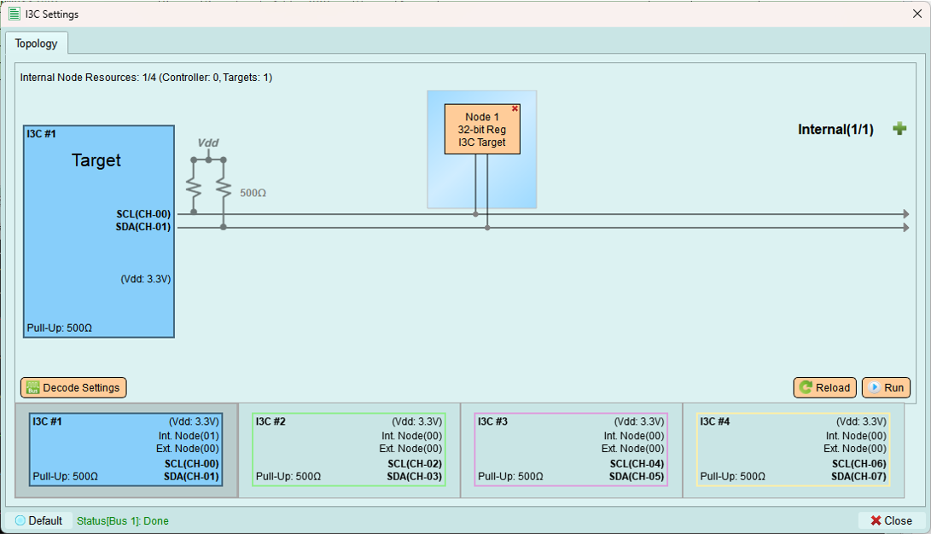
Task: Click the SDA(CH-01) label on Target block
Action: [x=143, y=227]
